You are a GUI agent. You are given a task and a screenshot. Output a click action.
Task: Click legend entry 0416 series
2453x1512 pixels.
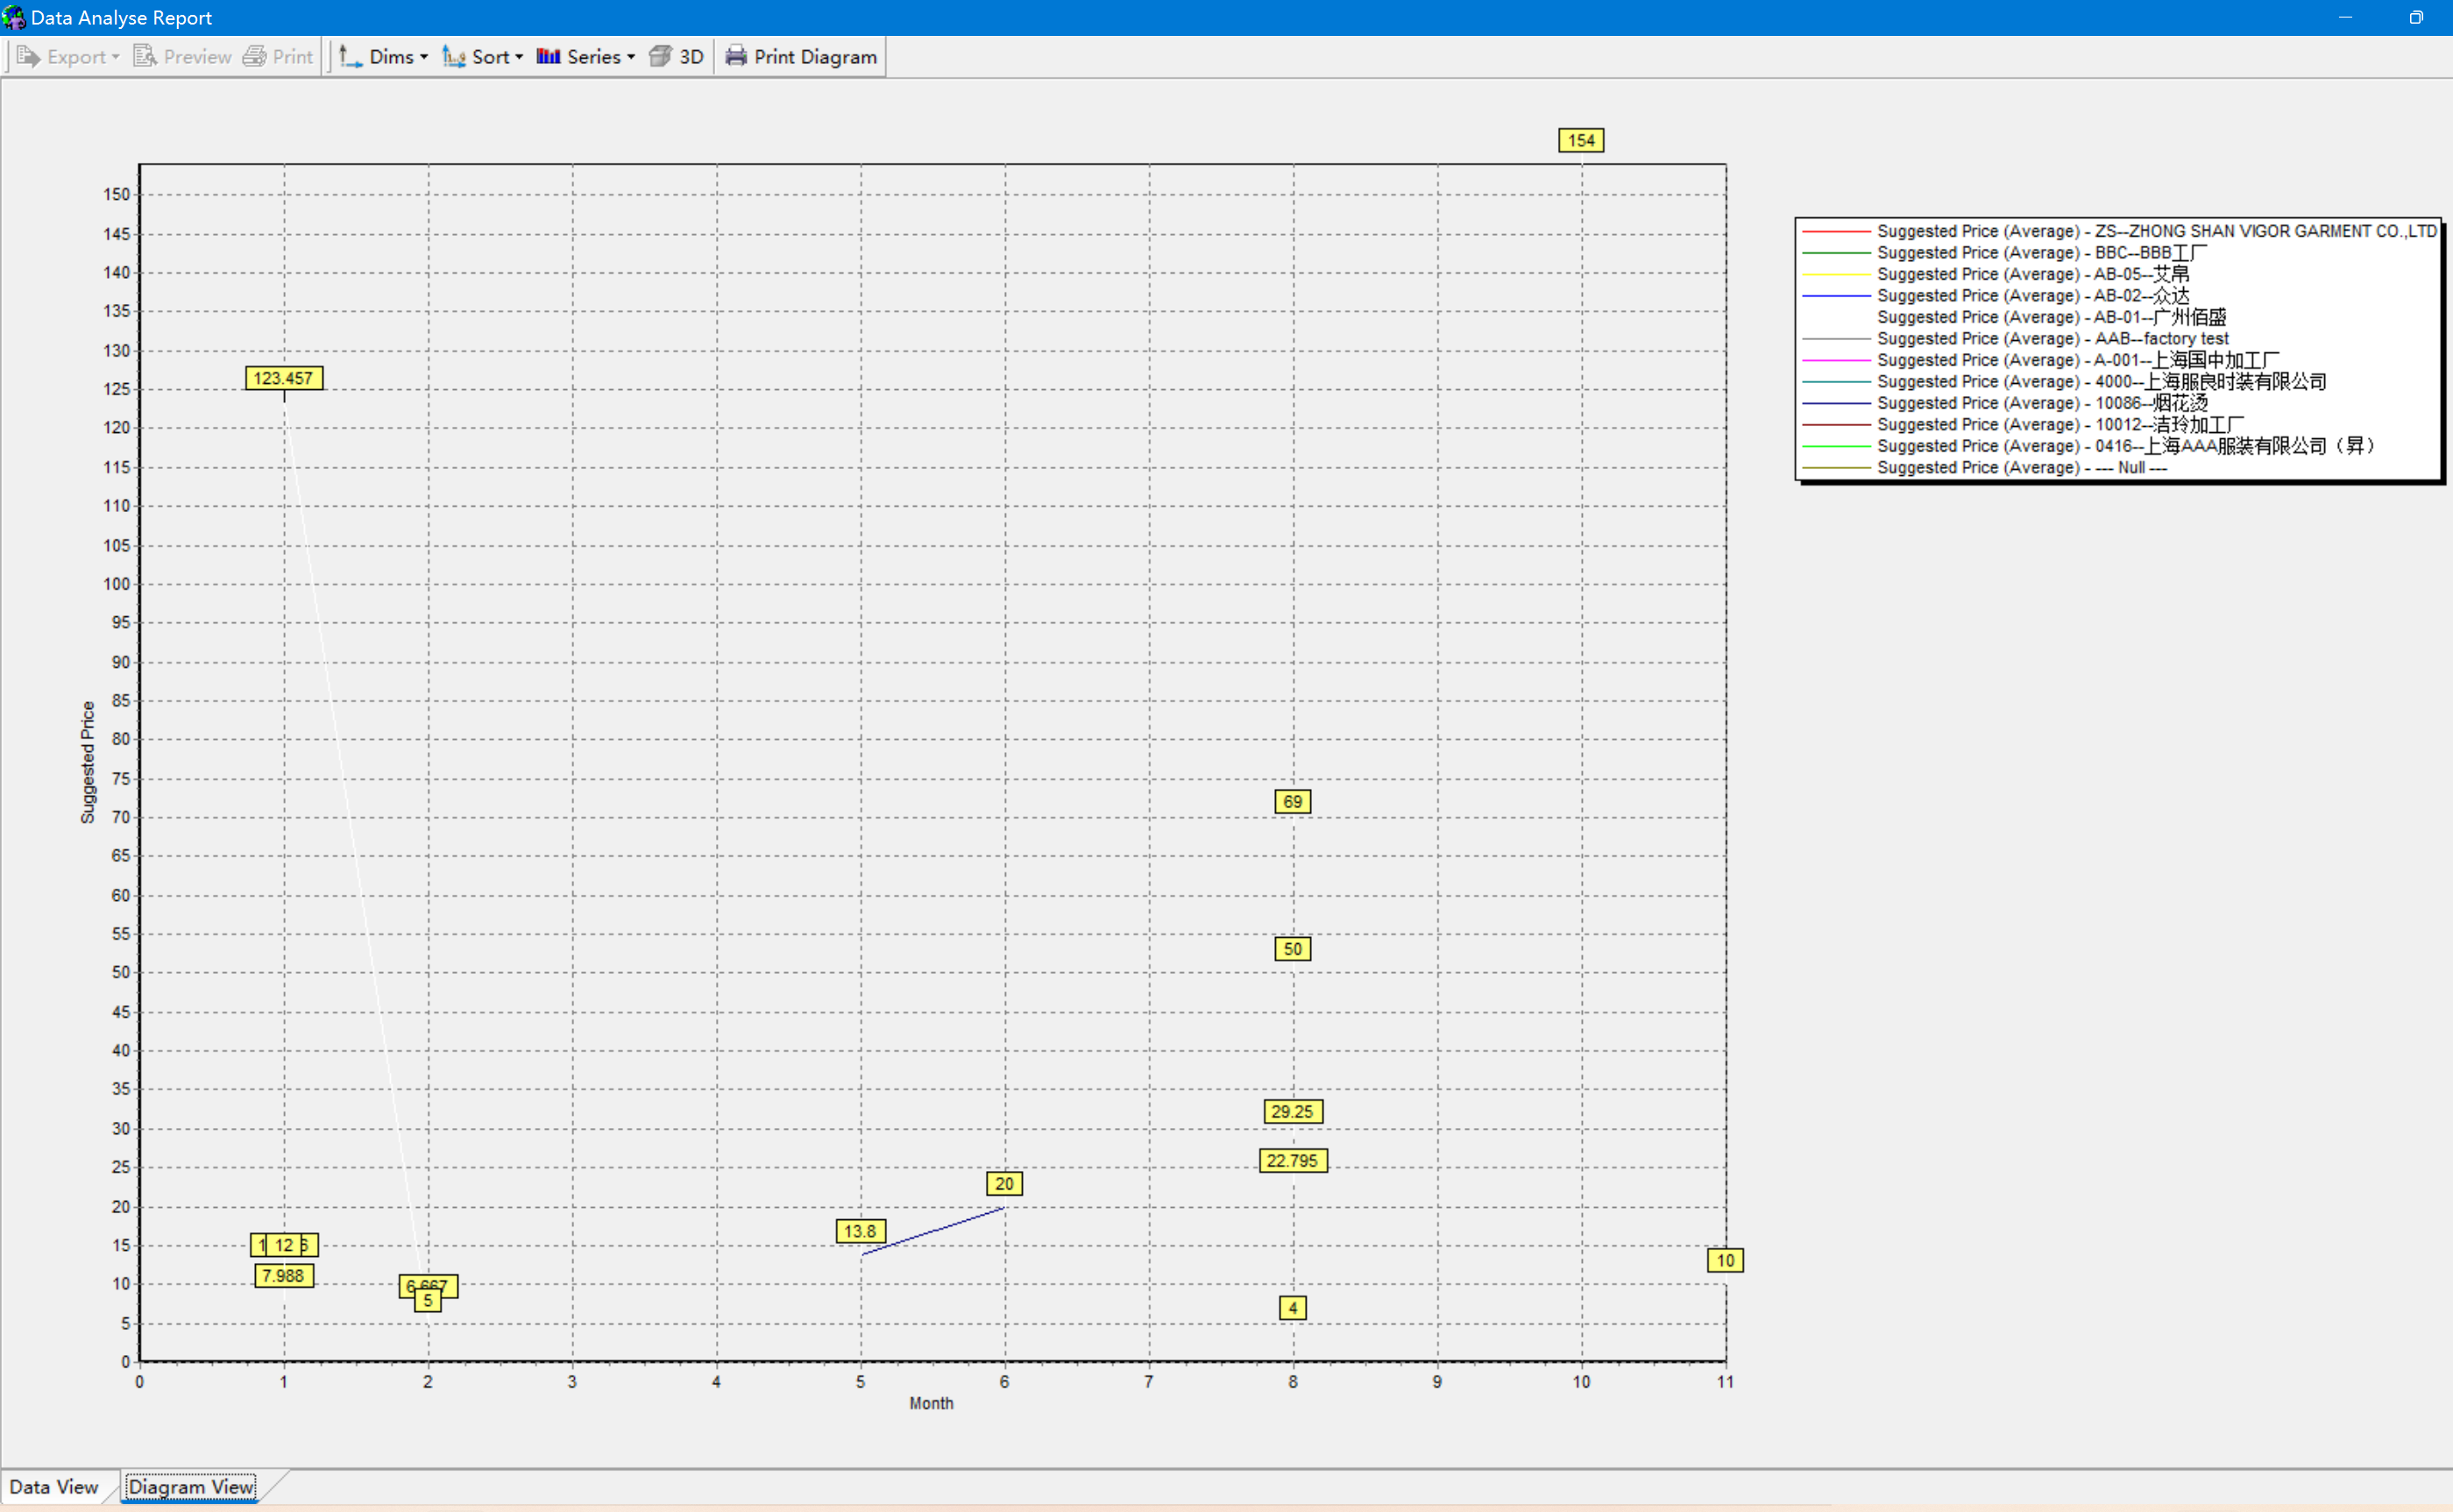[x=2125, y=446]
